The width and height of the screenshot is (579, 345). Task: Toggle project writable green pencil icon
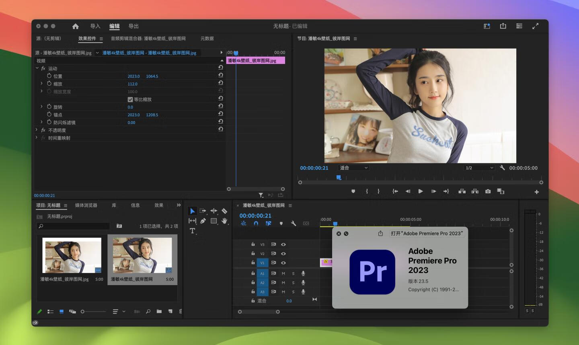tap(39, 311)
